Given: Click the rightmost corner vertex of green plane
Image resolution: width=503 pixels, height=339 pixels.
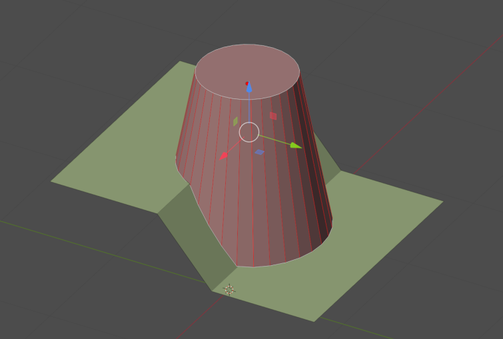Looking at the screenshot, I should coord(443,201).
